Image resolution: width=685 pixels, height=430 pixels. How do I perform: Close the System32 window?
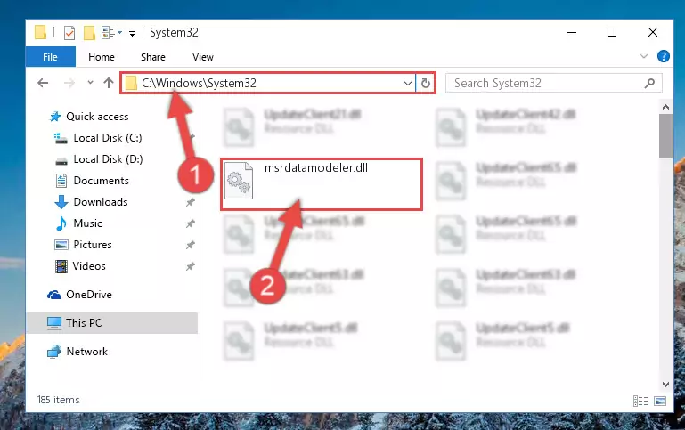tap(653, 32)
